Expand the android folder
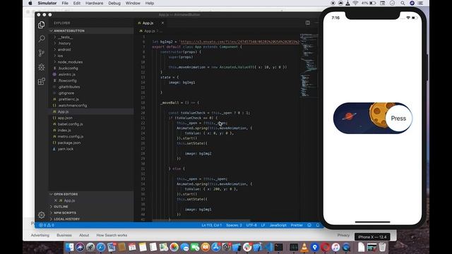452x254 pixels. coord(91,49)
